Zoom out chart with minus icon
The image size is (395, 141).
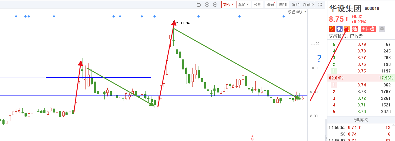pos(215,5)
